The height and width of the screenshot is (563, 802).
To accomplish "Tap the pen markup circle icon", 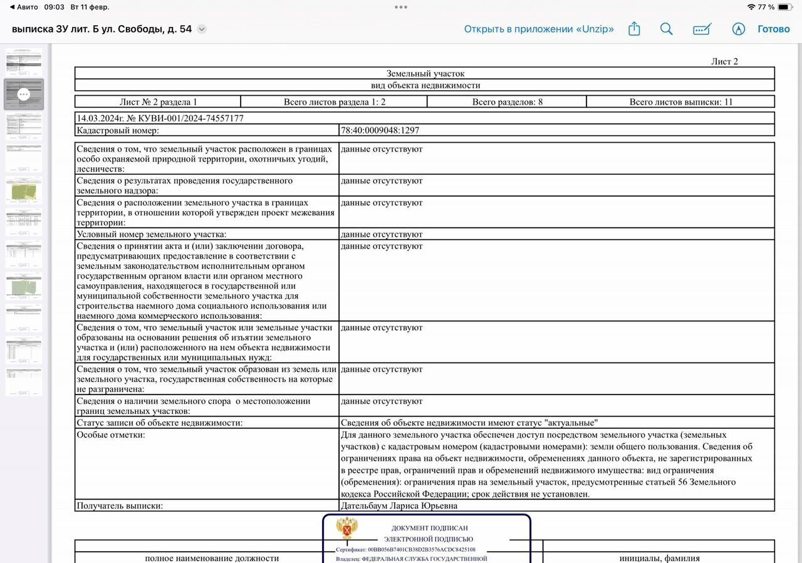I will pyautogui.click(x=739, y=29).
